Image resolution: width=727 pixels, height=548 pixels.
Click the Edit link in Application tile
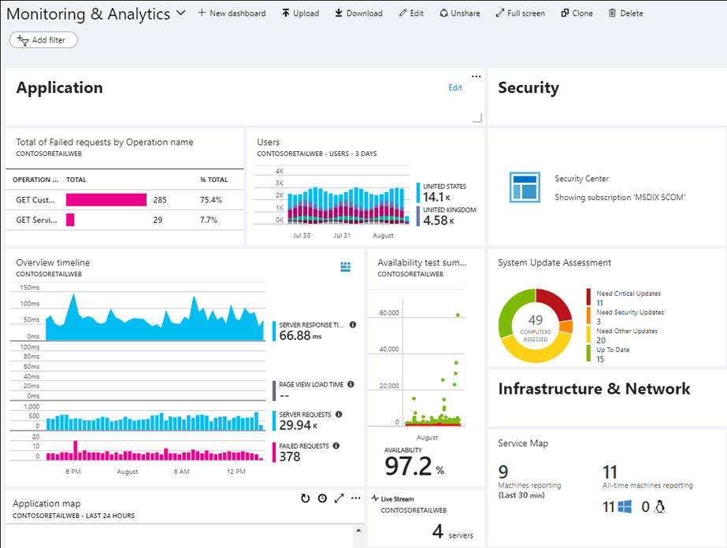[x=454, y=87]
